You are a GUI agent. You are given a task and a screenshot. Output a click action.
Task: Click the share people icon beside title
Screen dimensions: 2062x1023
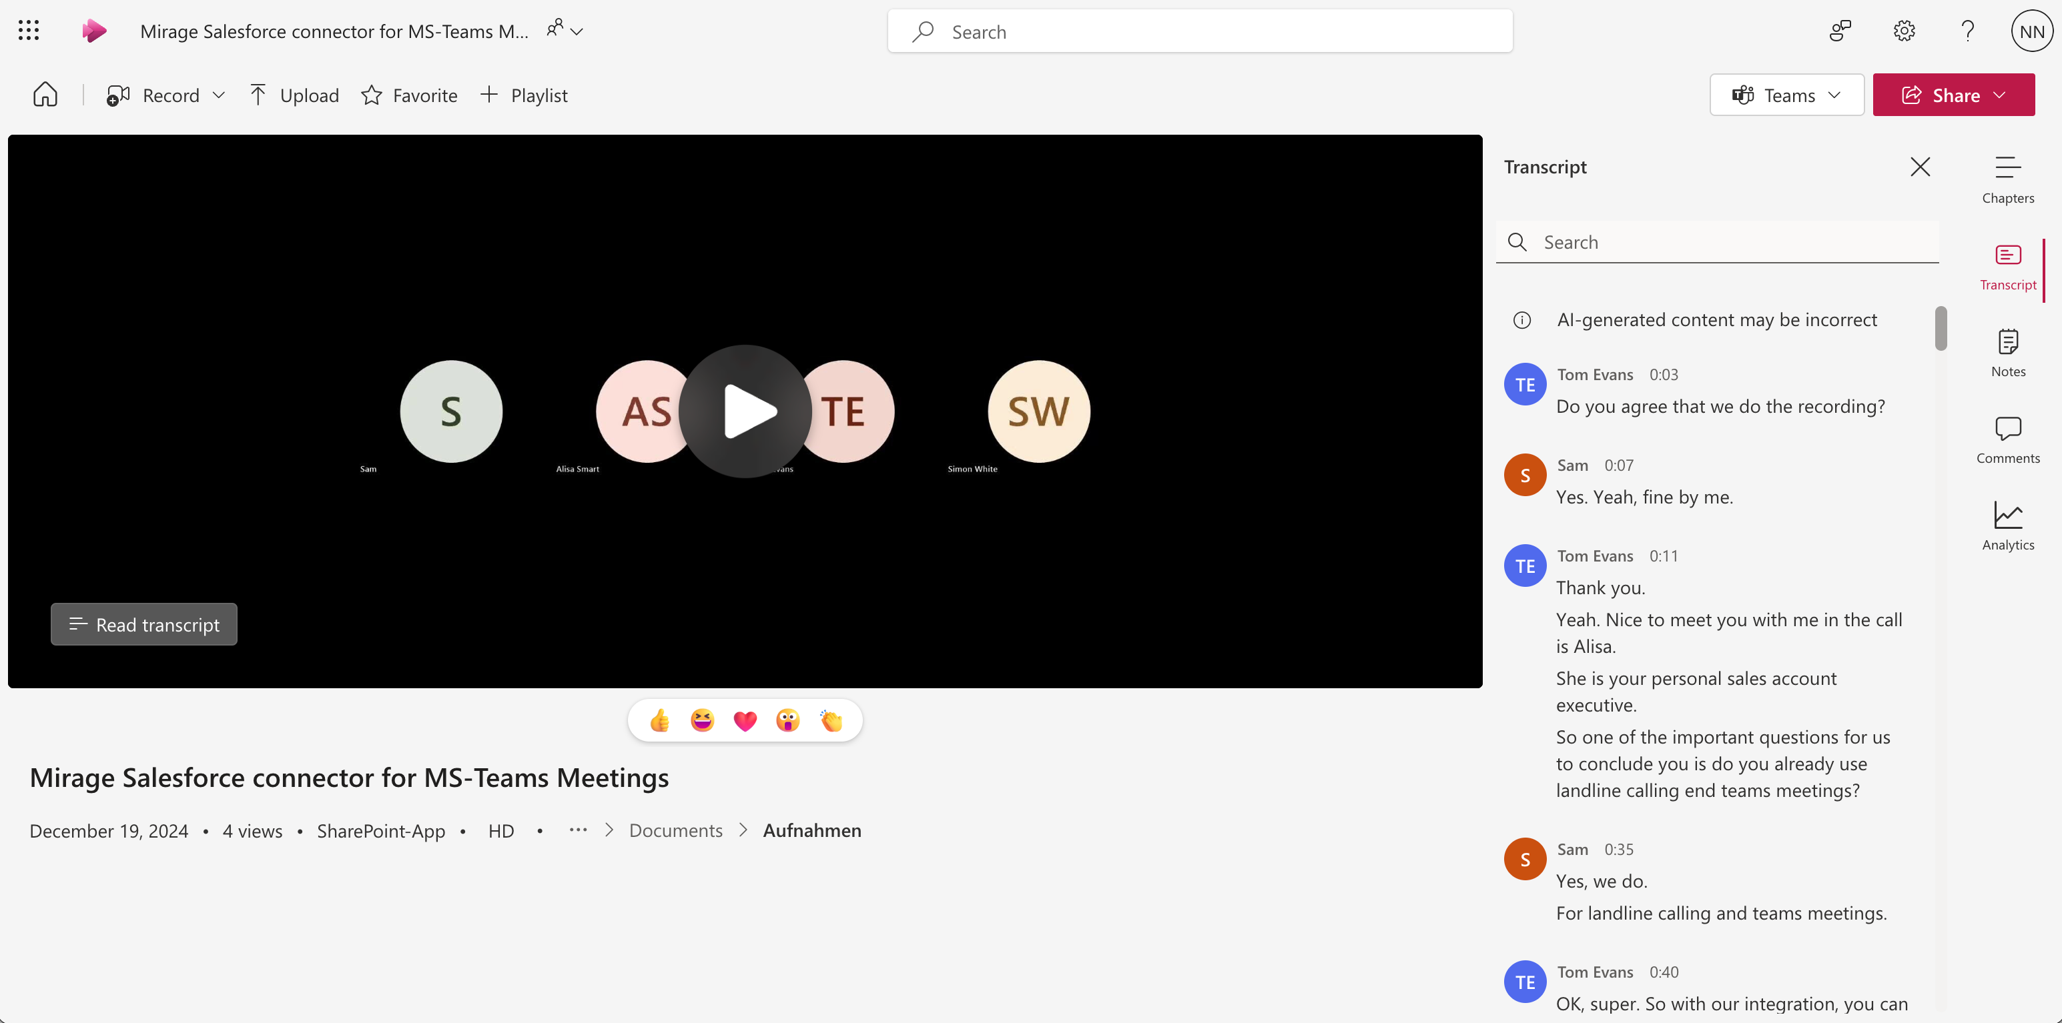point(555,29)
